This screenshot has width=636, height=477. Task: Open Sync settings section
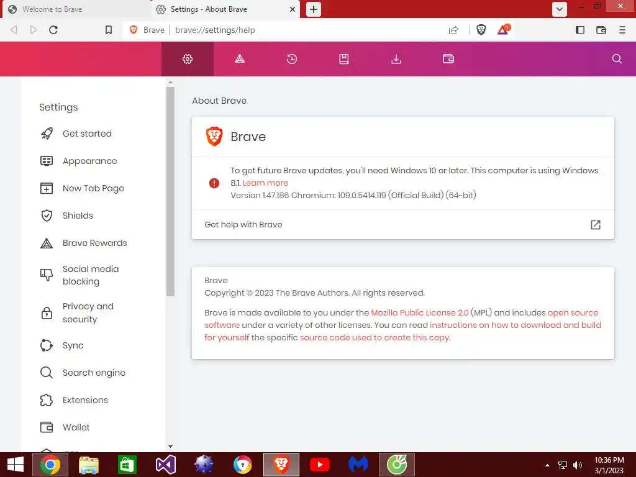pos(73,345)
